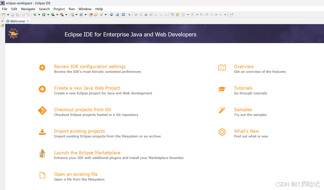Open the Help menu
The width and height of the screenshot is (324, 190).
coord(99,9)
